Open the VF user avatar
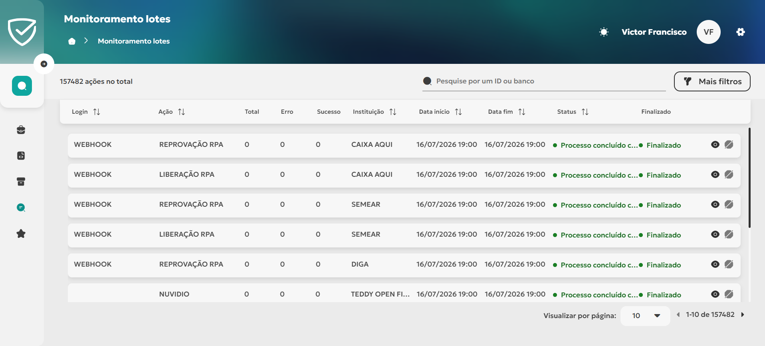This screenshot has width=765, height=346. (709, 32)
